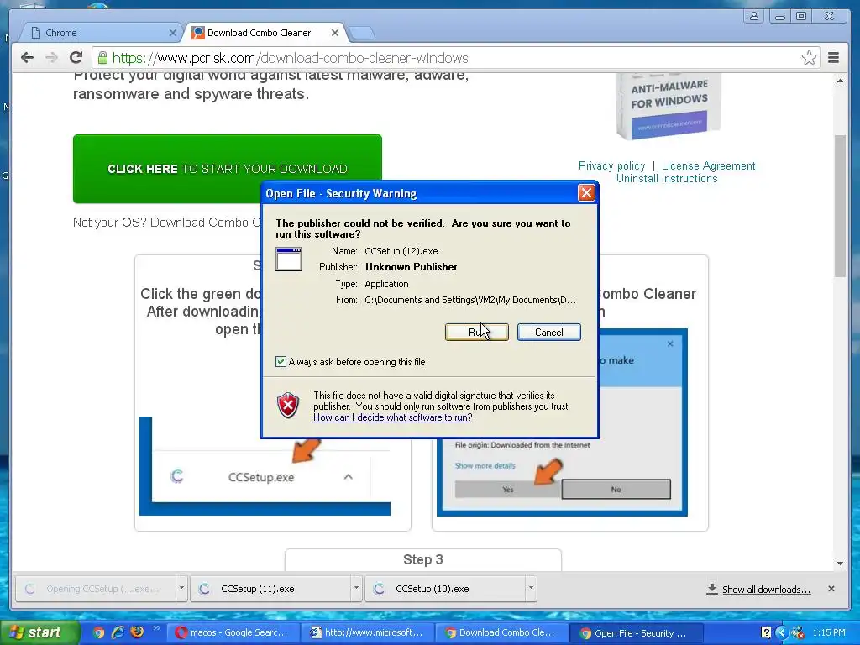Open the microsoft.com taskbar window
Screen dimensions: 860x645
(x=368, y=633)
